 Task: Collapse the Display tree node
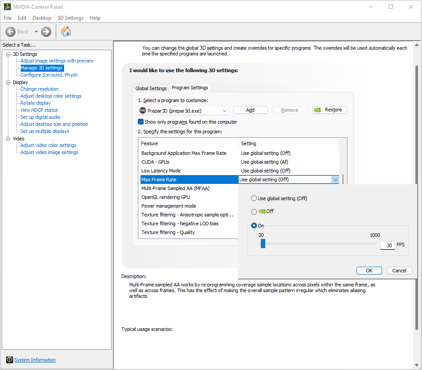(8, 82)
